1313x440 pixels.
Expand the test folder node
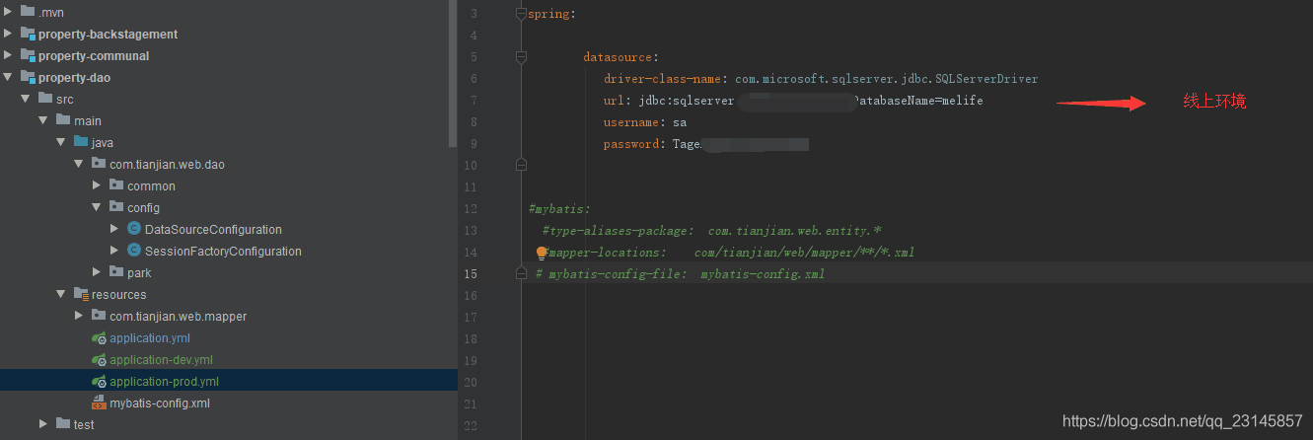[43, 425]
